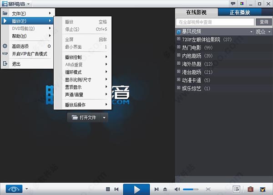Open the 暴风视频 source dropdown arrow

click(251, 32)
